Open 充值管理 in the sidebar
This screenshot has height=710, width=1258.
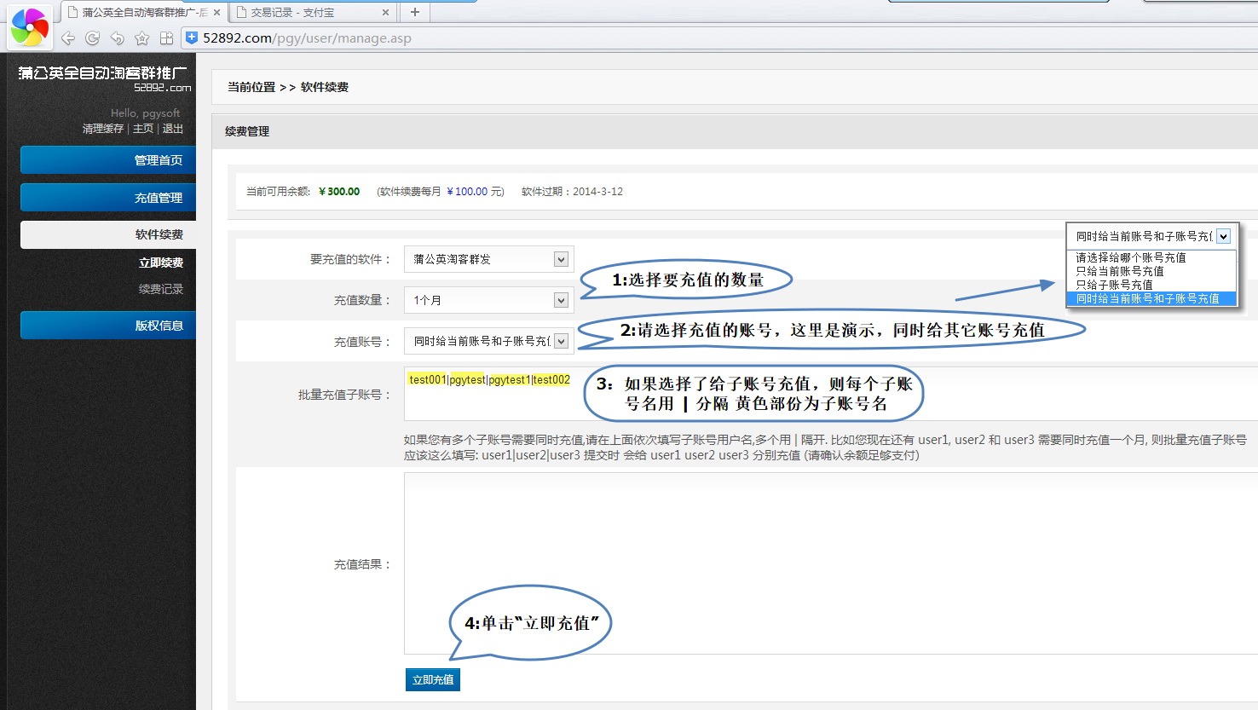(x=108, y=198)
